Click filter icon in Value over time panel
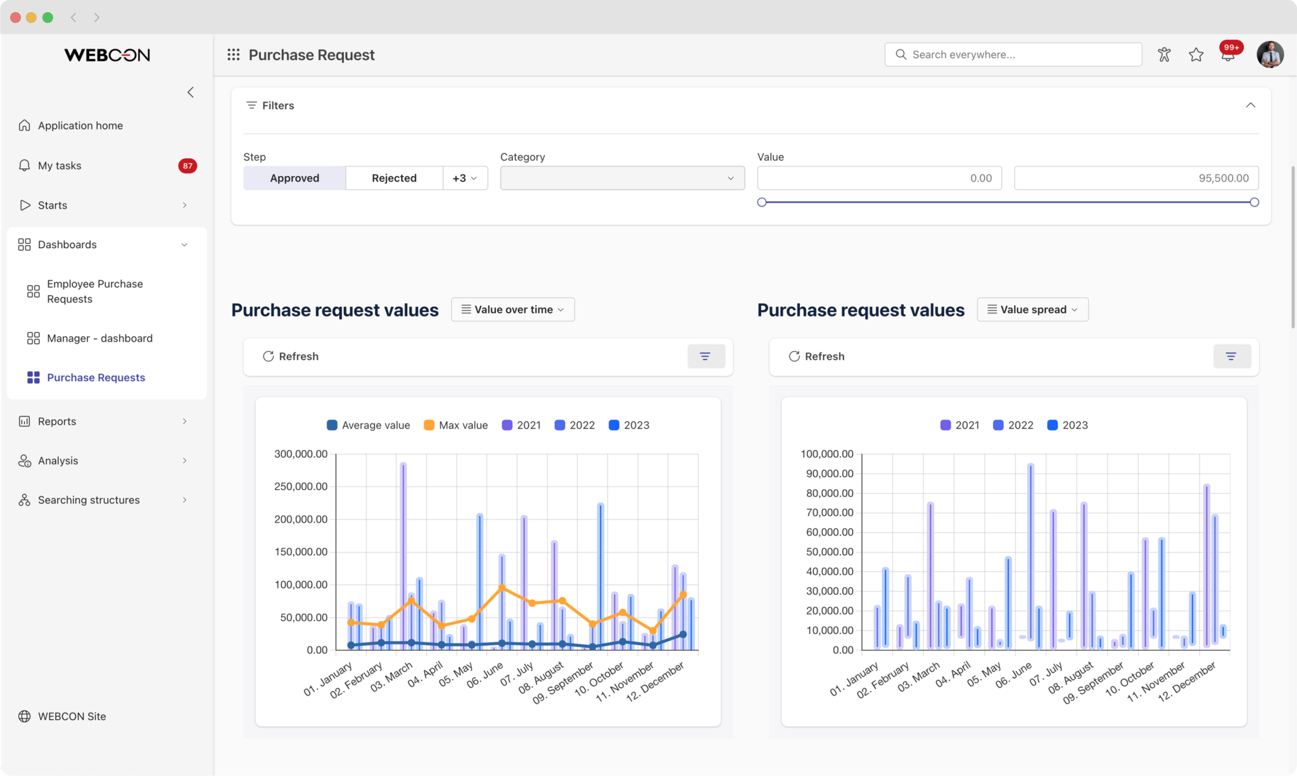 [705, 356]
